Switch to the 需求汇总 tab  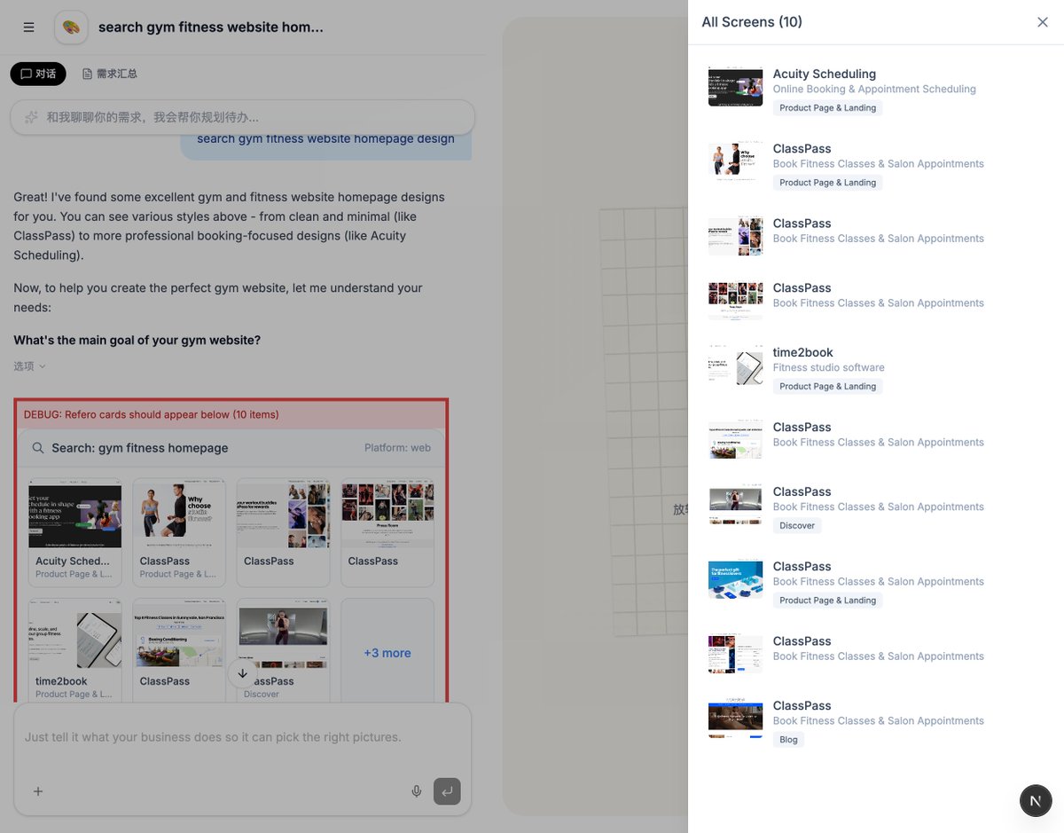click(110, 74)
